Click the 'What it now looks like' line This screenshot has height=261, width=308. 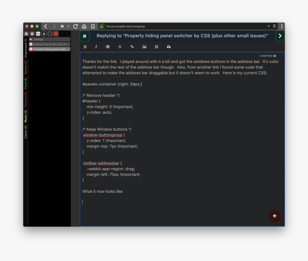(102, 191)
